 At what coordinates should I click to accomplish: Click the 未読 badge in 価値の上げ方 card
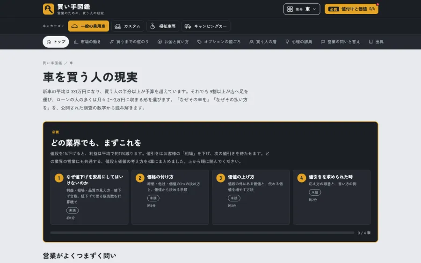click(234, 198)
